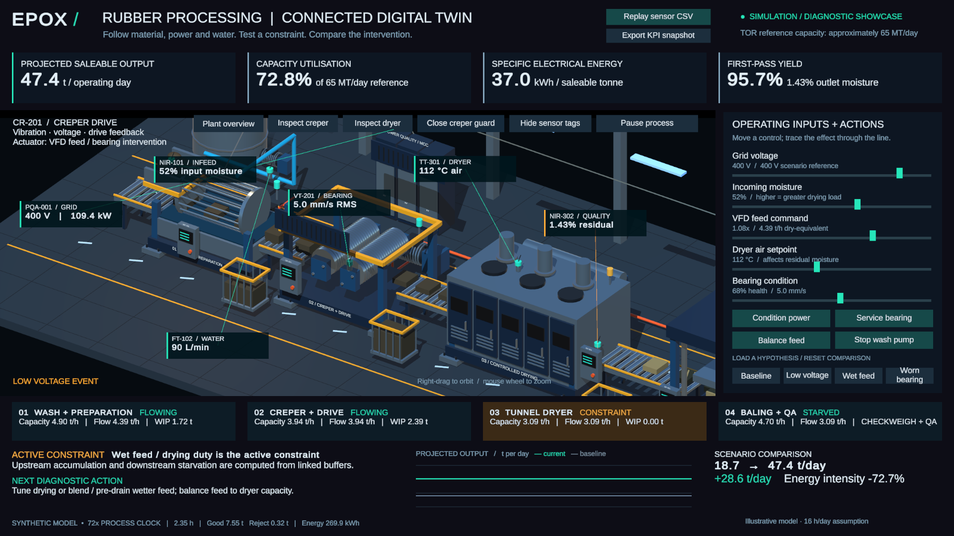This screenshot has height=536, width=954.
Task: Switch to Plant overview view
Action: [x=228, y=124]
